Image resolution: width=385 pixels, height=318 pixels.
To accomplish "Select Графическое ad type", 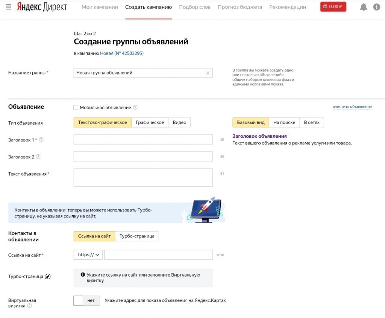I will tap(150, 122).
